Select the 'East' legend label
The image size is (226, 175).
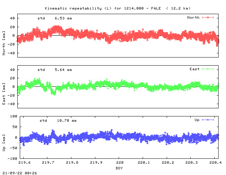pos(195,69)
